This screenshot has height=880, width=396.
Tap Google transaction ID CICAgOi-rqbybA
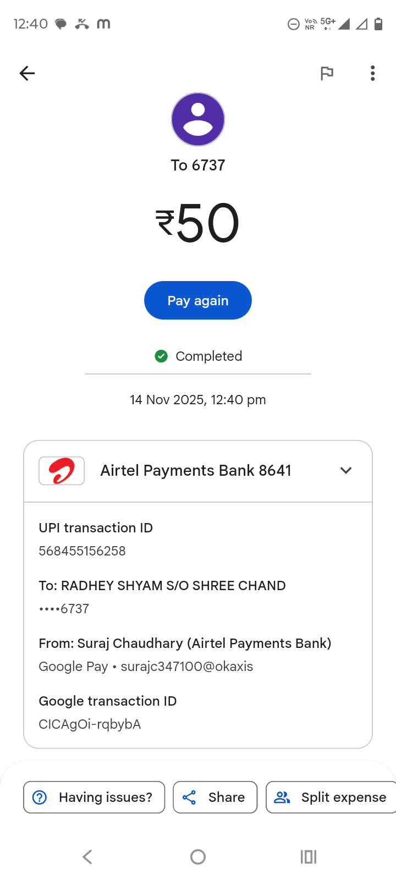[x=90, y=724]
